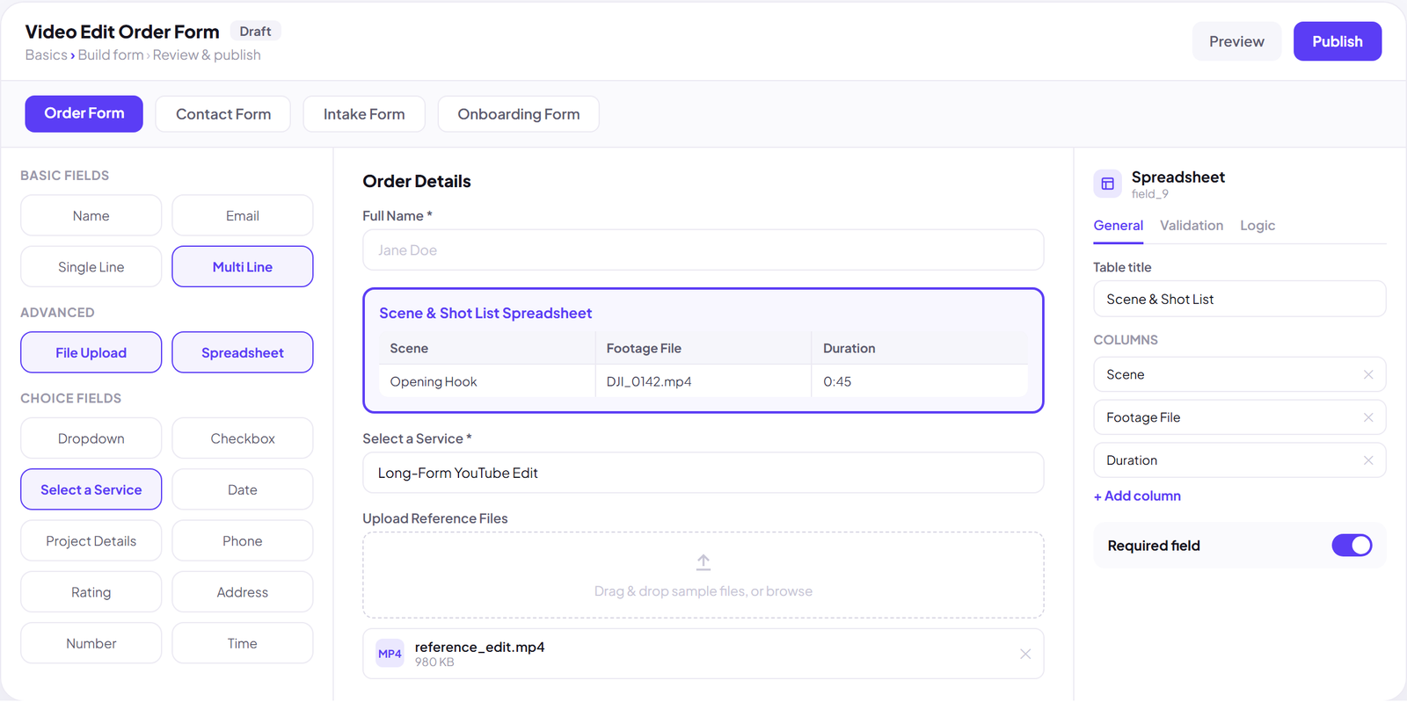Click the MP4 file type icon
This screenshot has width=1407, height=702.
[390, 654]
